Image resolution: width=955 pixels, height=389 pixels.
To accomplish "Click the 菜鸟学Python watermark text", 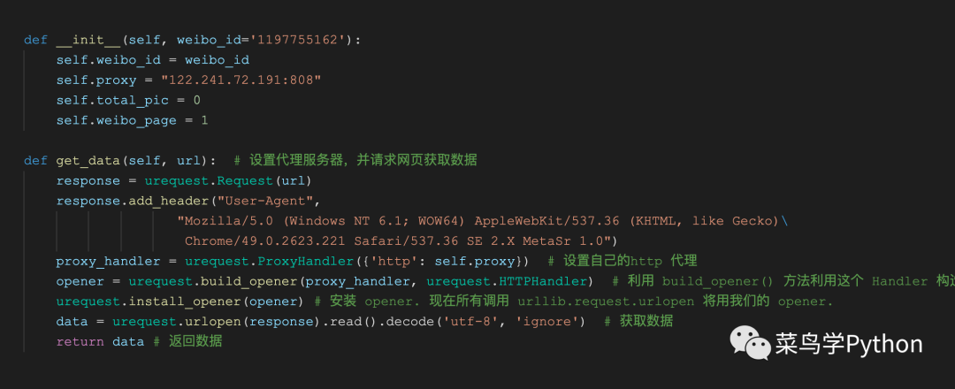I will click(848, 344).
